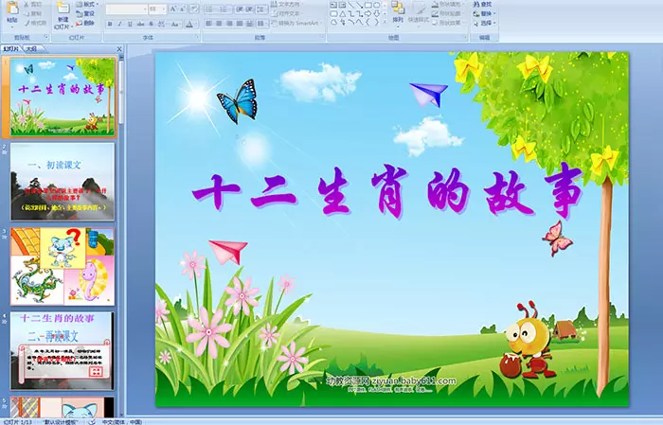
Task: Toggle Align Text Right
Action: click(229, 24)
